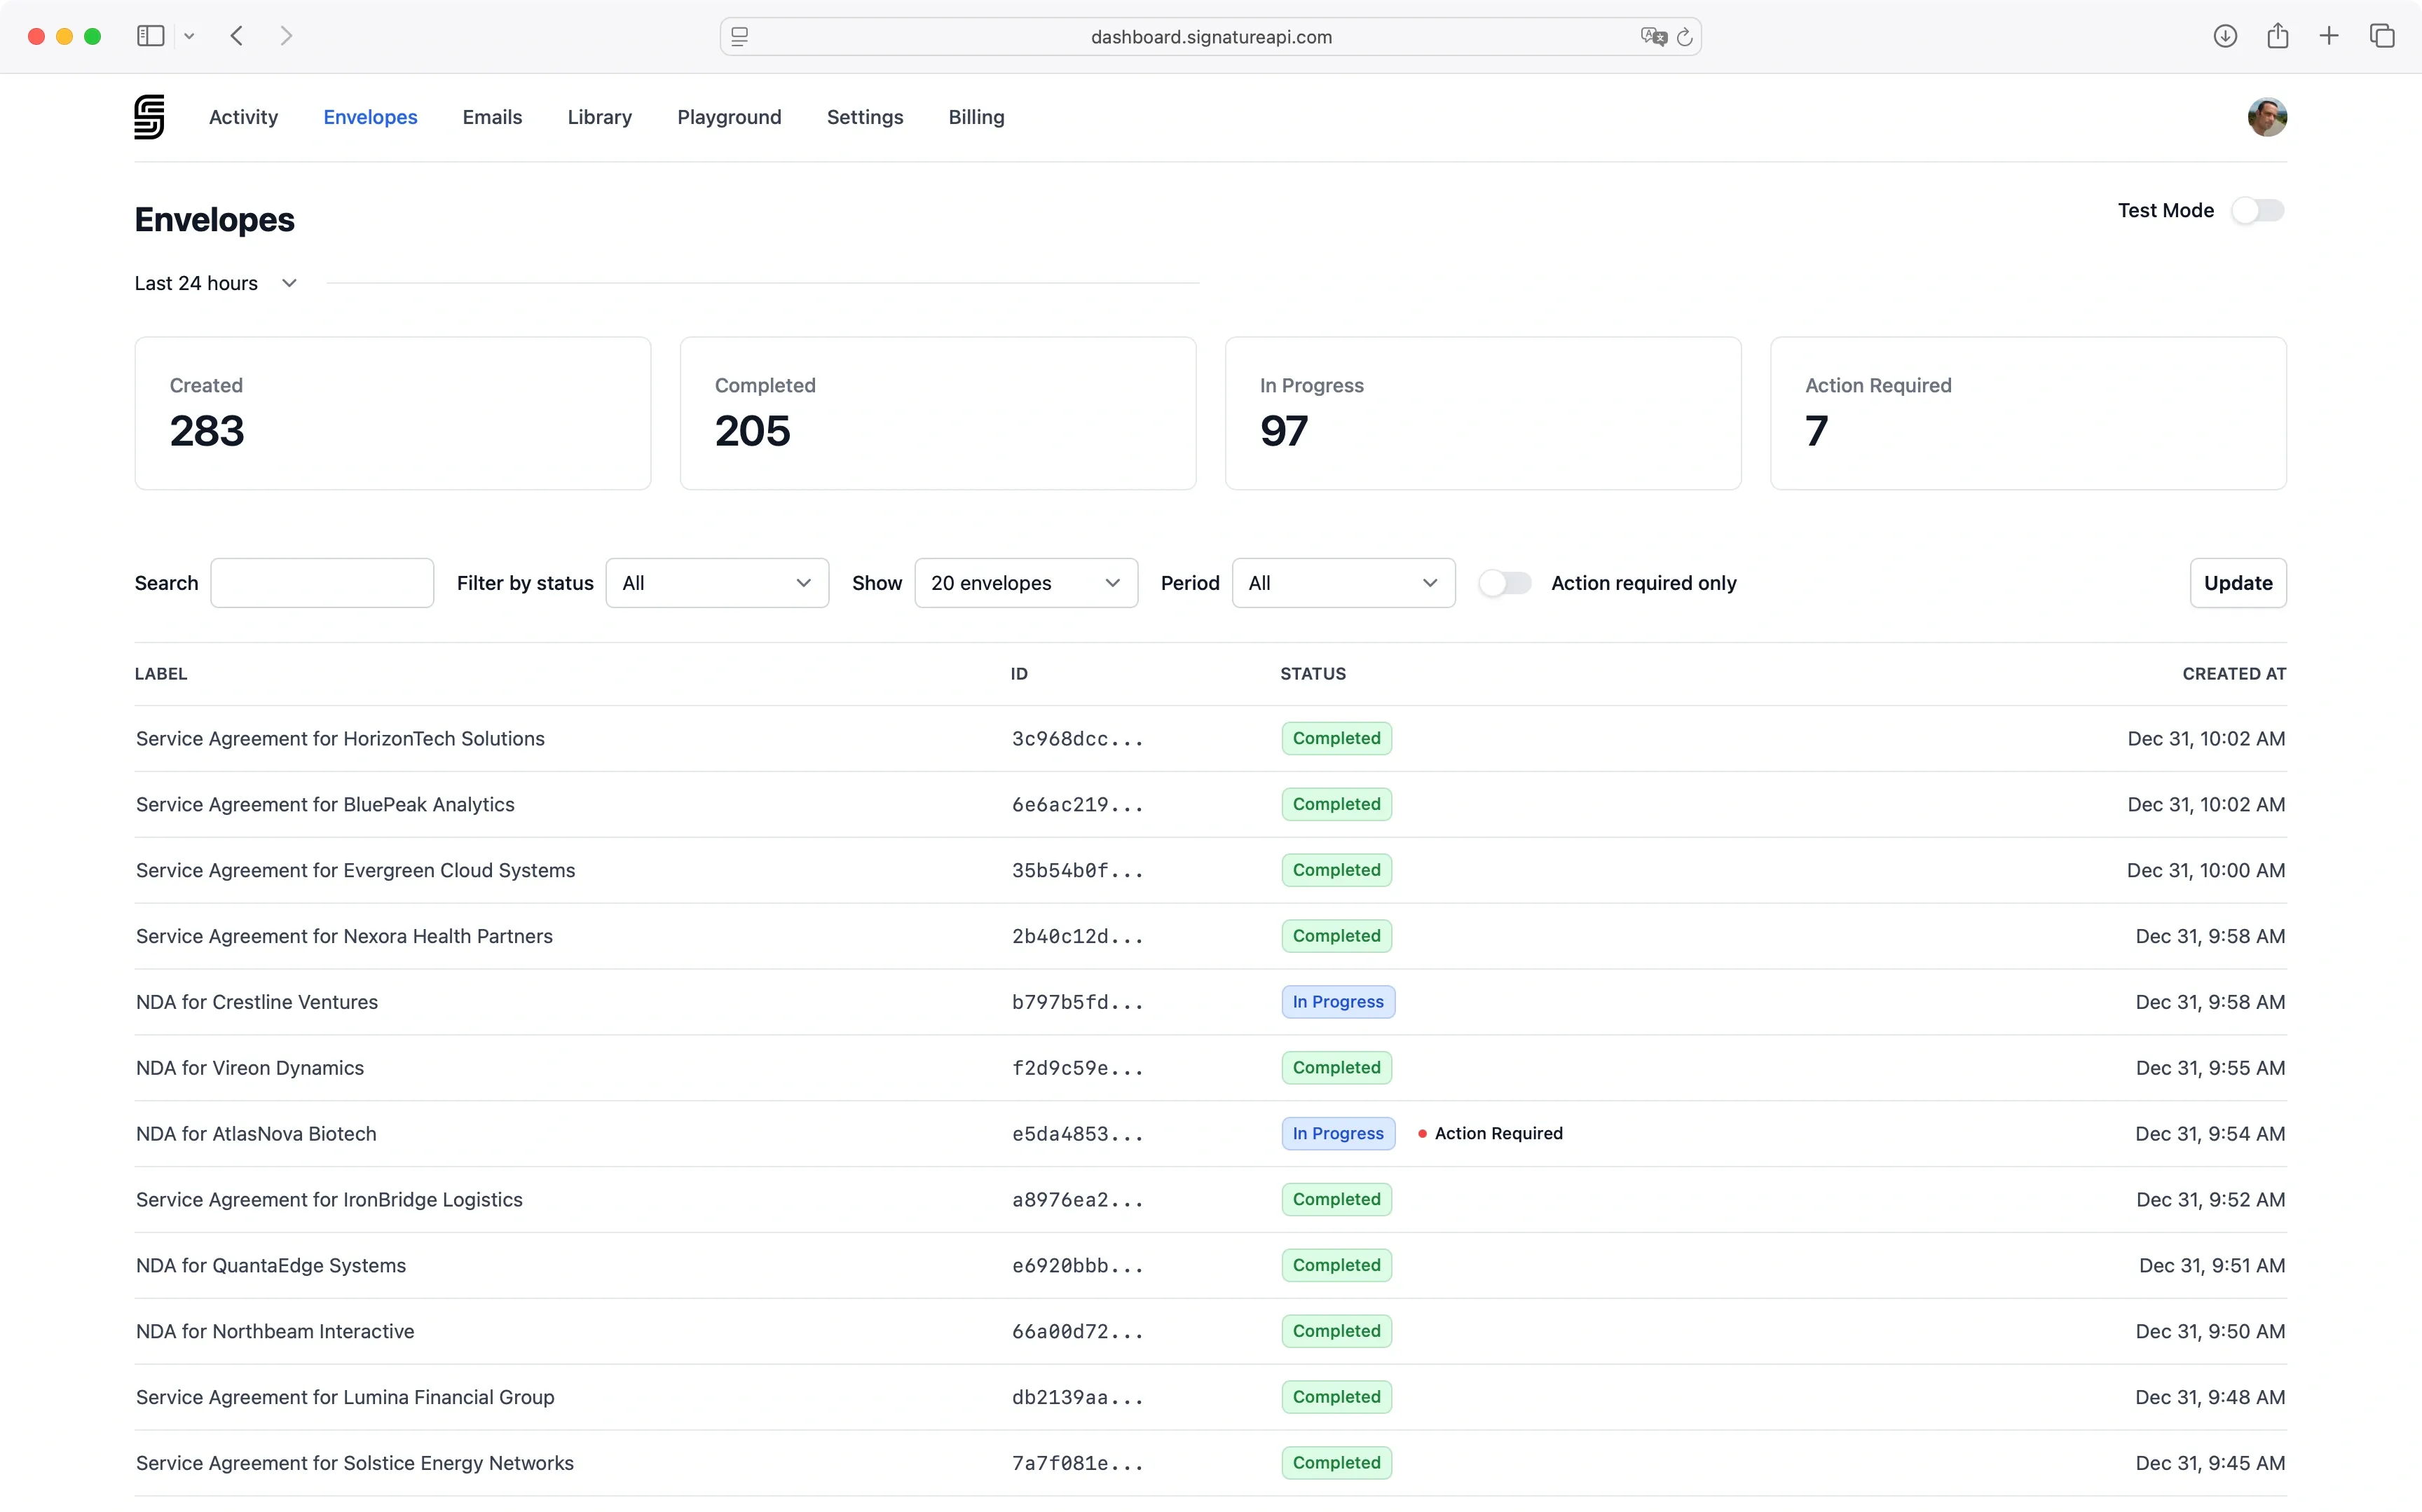Click envelope ID 6e6ac219...
This screenshot has width=2422, height=1512.
pyautogui.click(x=1077, y=805)
